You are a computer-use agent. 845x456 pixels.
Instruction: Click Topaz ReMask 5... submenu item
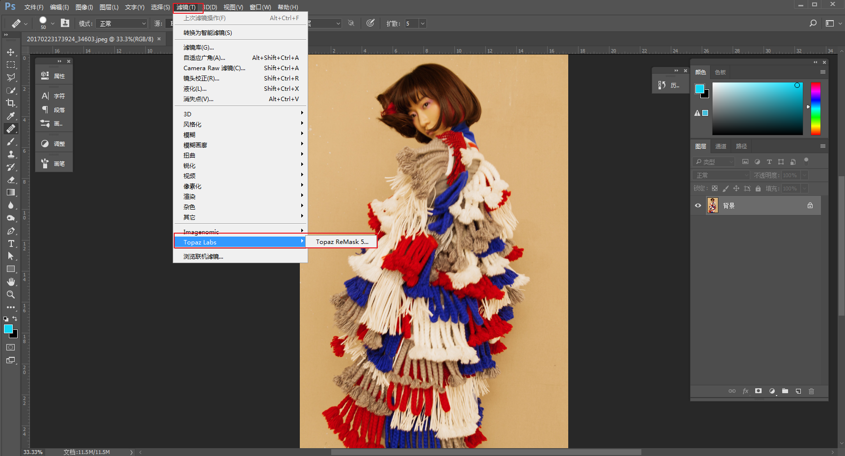pyautogui.click(x=342, y=242)
